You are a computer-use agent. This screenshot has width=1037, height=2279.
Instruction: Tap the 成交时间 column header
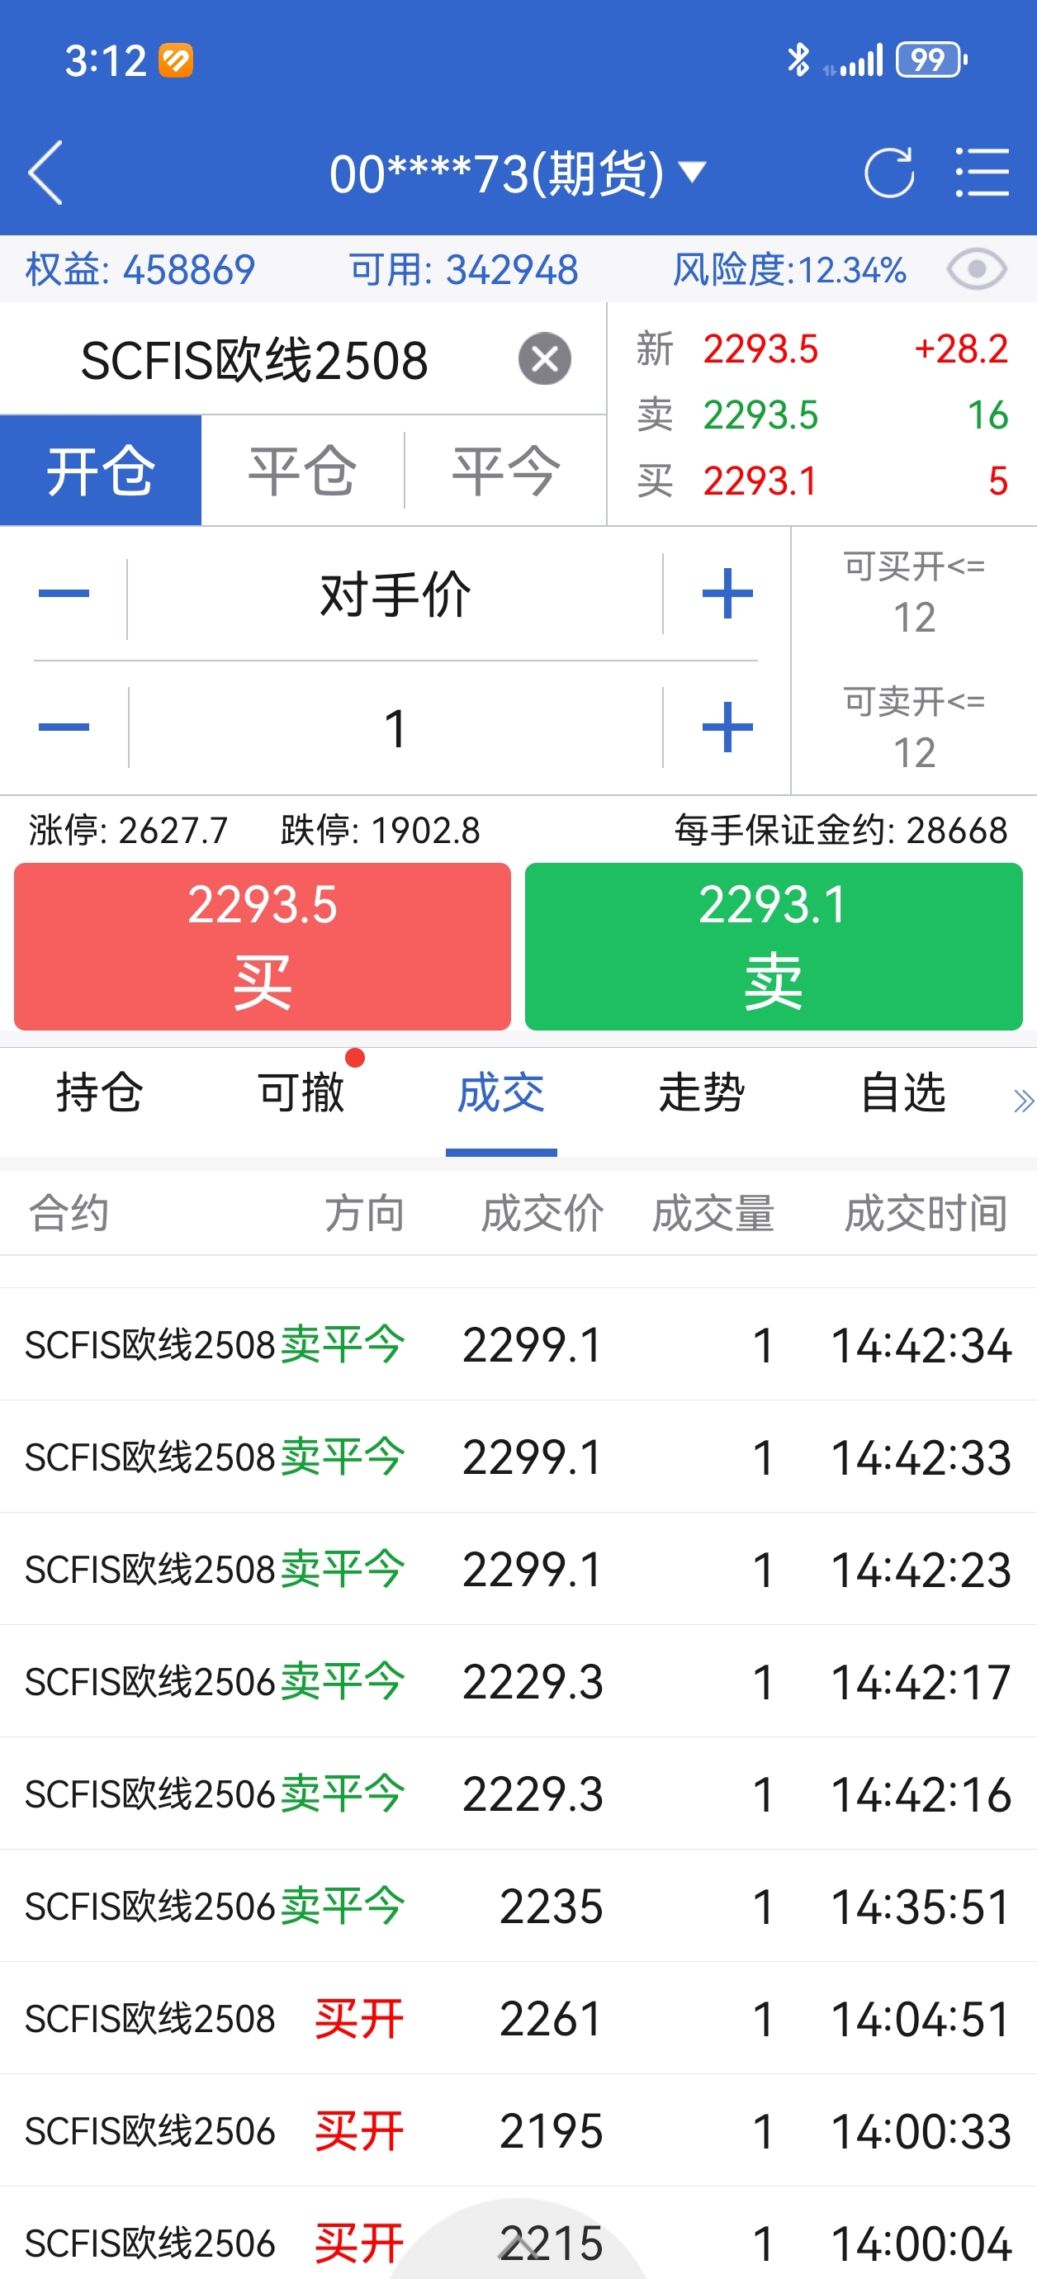click(926, 1213)
